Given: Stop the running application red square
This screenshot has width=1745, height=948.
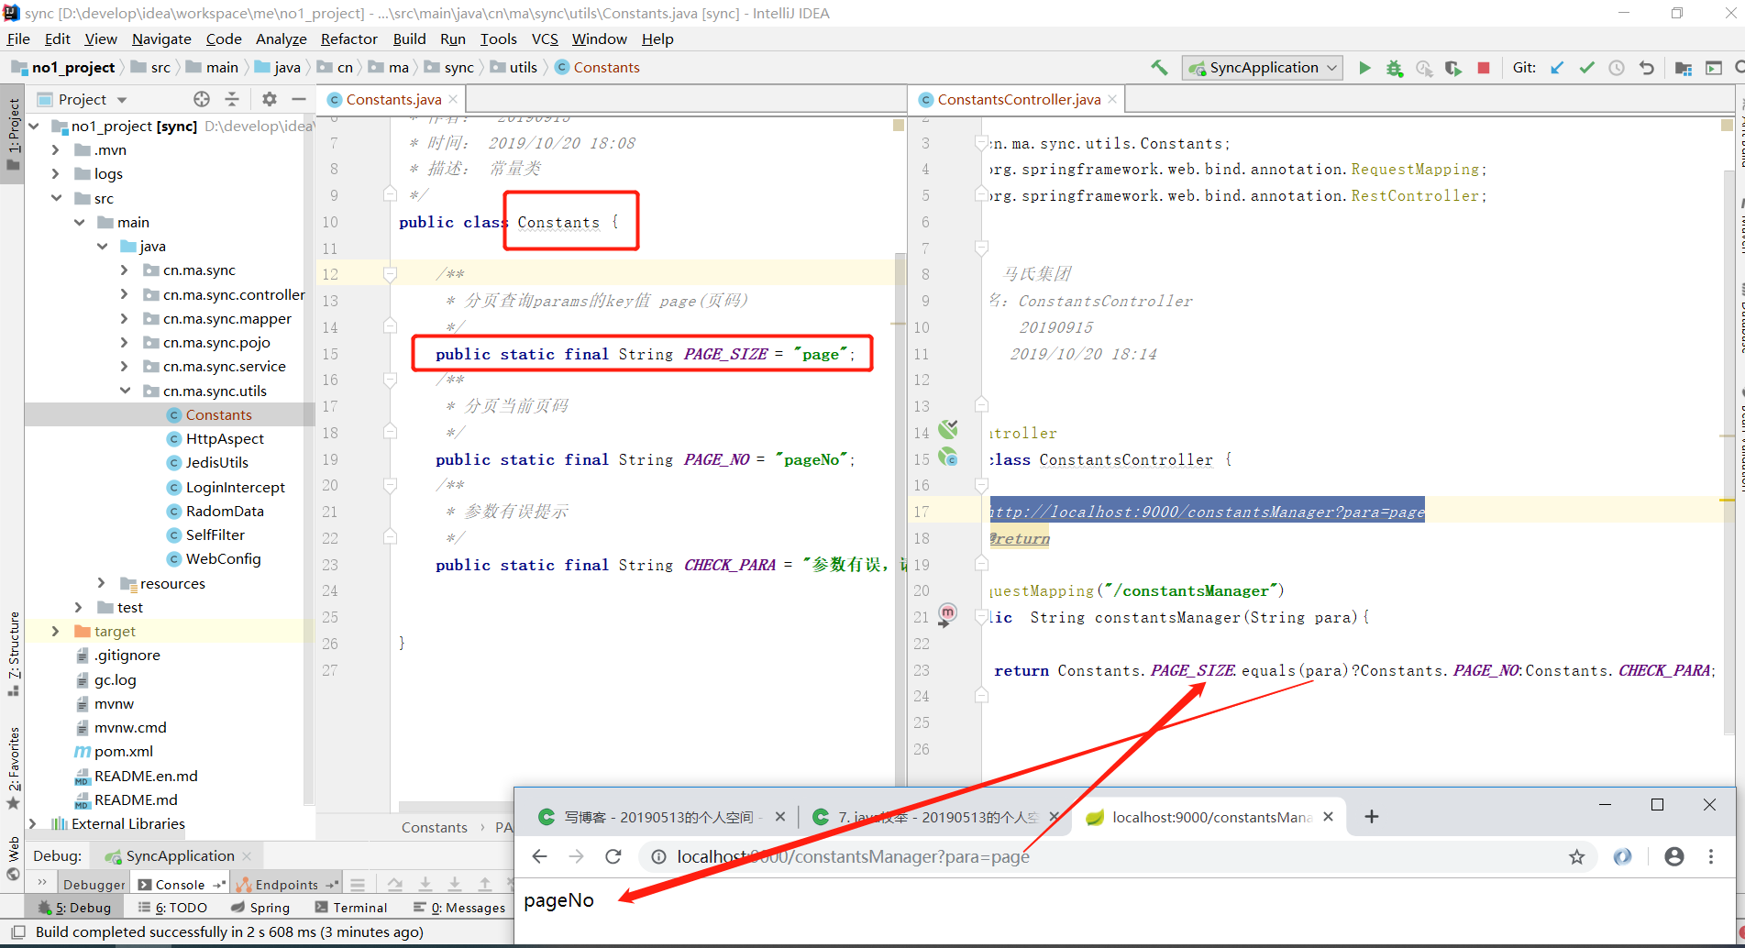Looking at the screenshot, I should point(1484,68).
